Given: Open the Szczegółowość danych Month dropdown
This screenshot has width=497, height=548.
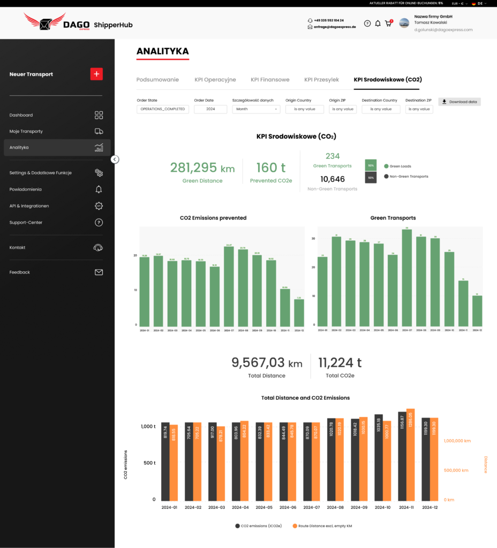Looking at the screenshot, I should coord(256,109).
